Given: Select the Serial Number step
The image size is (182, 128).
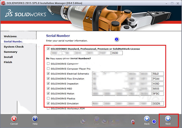Looking at the screenshot, I should point(13,42).
